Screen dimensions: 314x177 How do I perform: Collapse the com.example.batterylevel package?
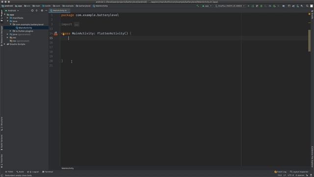(10, 24)
